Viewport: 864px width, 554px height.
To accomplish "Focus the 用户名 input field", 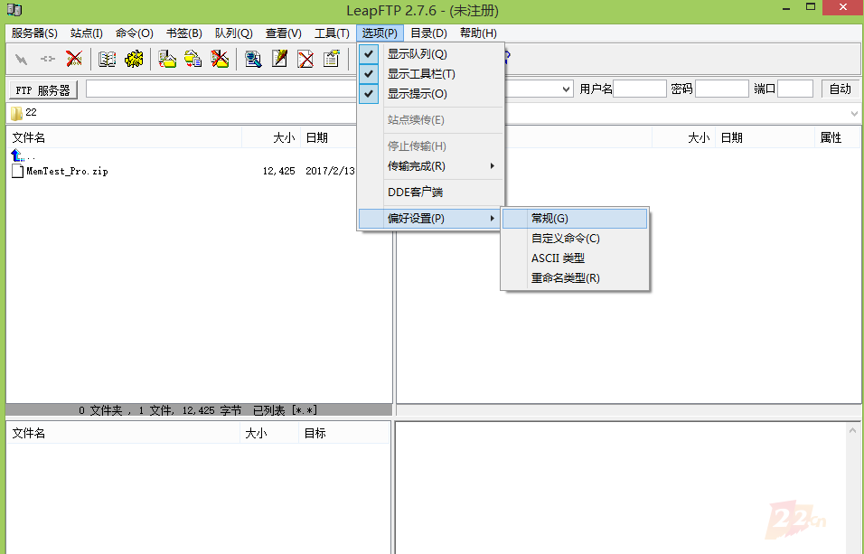I will coord(640,89).
